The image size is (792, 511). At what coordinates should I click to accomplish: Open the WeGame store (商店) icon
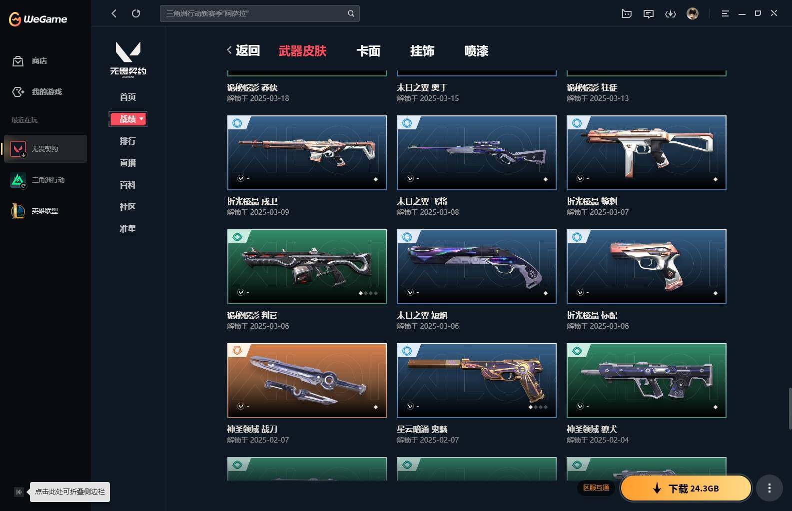[18, 61]
